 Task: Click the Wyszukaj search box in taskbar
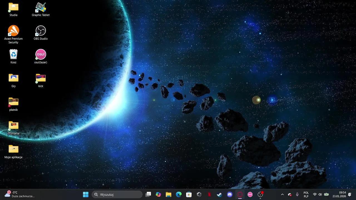[x=117, y=194]
